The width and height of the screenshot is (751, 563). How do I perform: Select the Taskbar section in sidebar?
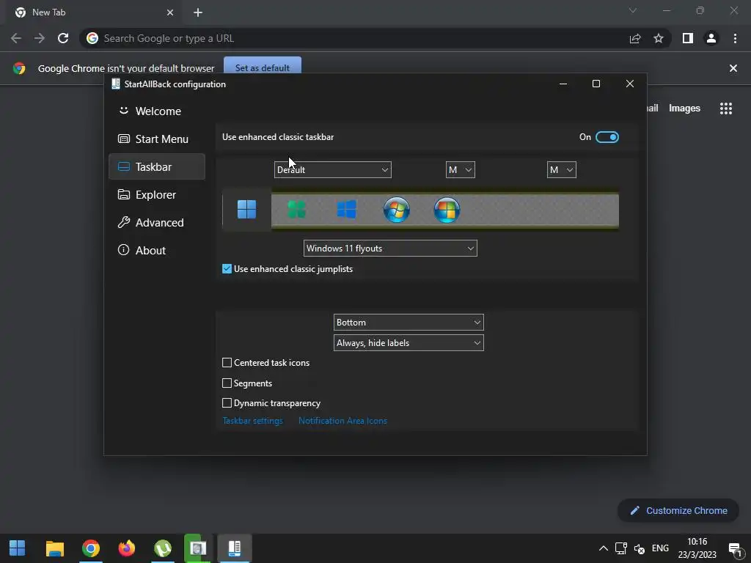point(157,166)
